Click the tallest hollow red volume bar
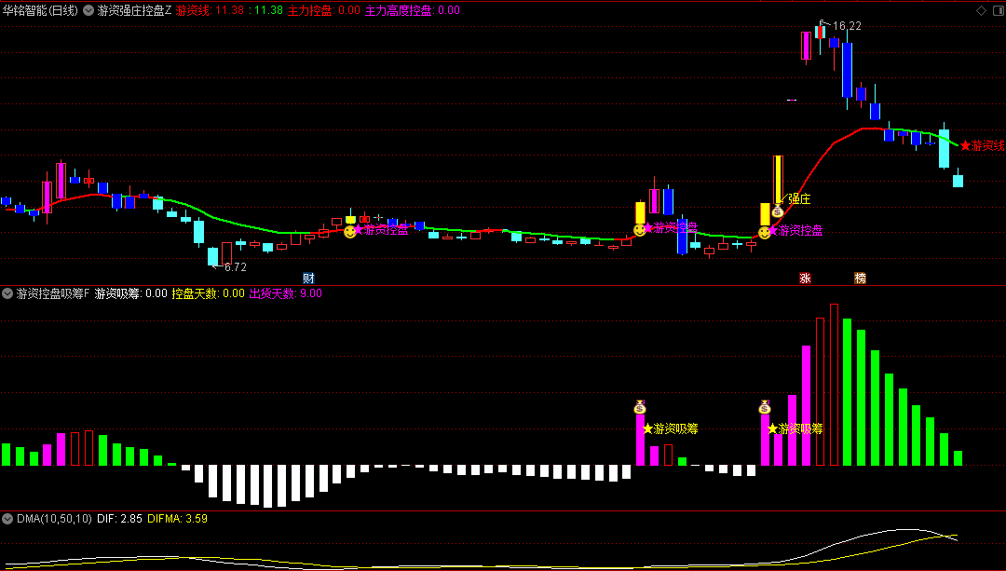Screen dimensions: 1006x571 point(834,385)
